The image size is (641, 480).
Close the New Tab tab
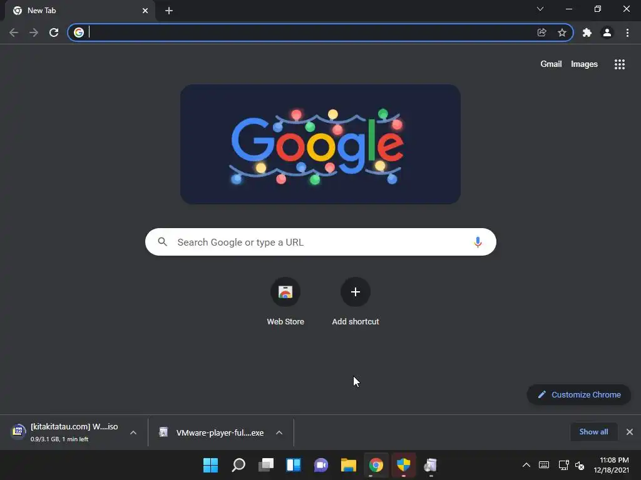coord(145,11)
